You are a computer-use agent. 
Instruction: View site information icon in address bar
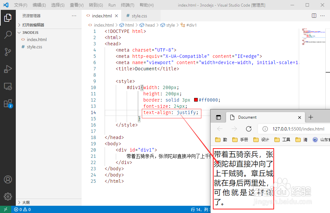pyautogui.click(x=265, y=129)
